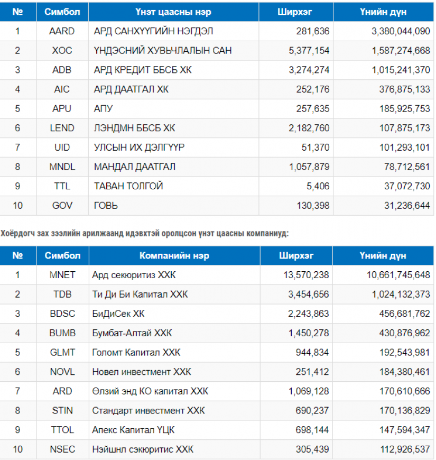Select the TTL symbol cell
436x460 pixels.
click(62, 186)
